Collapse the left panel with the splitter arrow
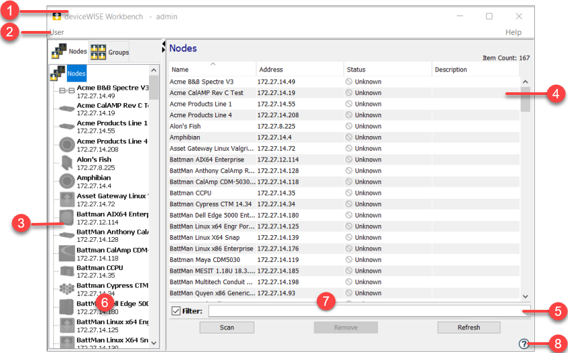The width and height of the screenshot is (568, 353). point(163,44)
